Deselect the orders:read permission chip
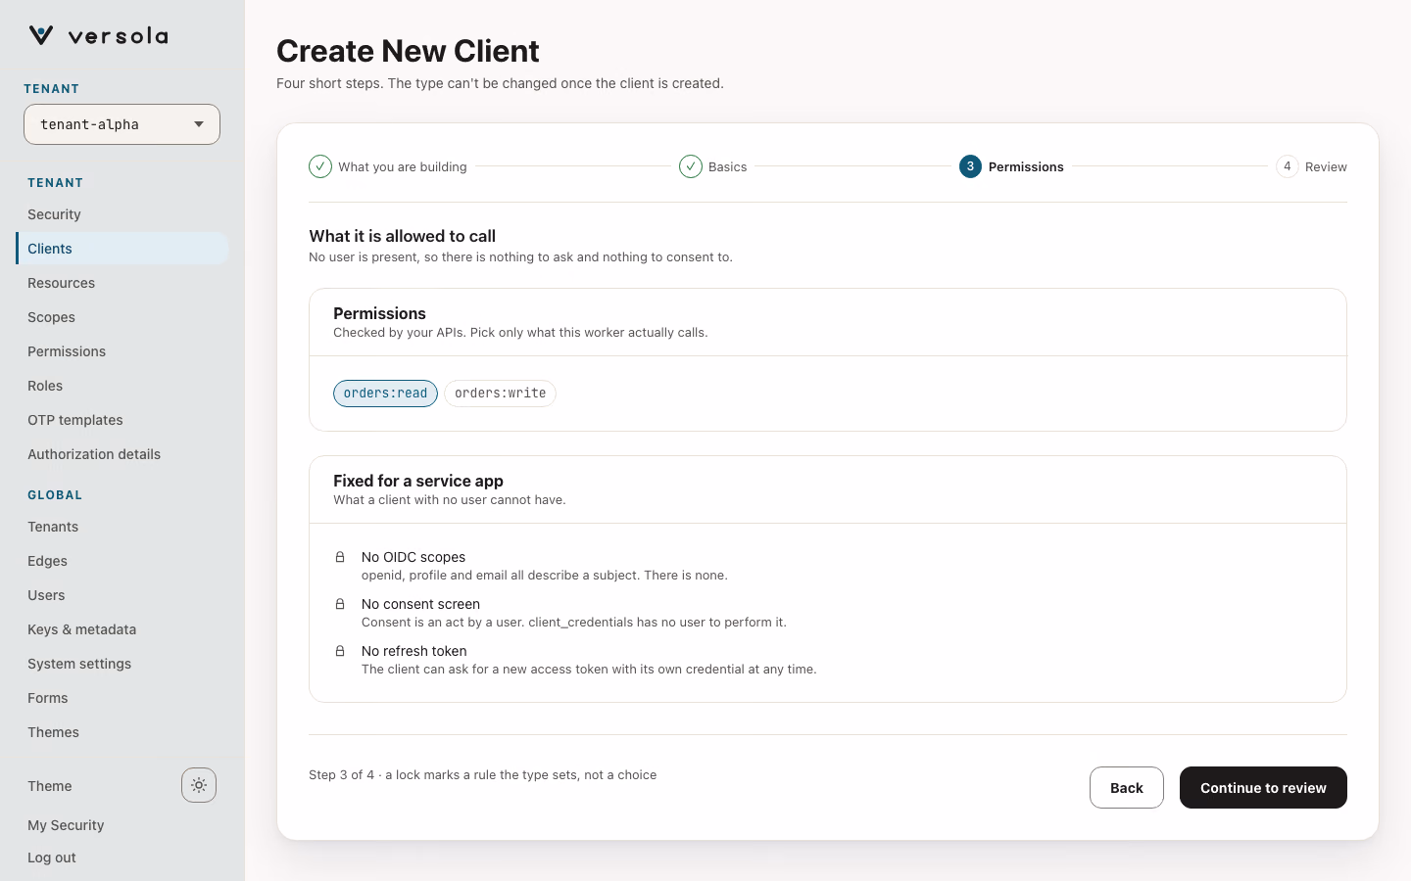The width and height of the screenshot is (1411, 881). 385,394
